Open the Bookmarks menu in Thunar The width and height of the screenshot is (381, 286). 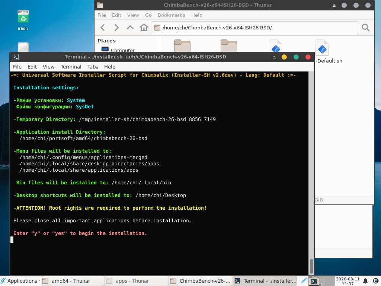coord(171,15)
